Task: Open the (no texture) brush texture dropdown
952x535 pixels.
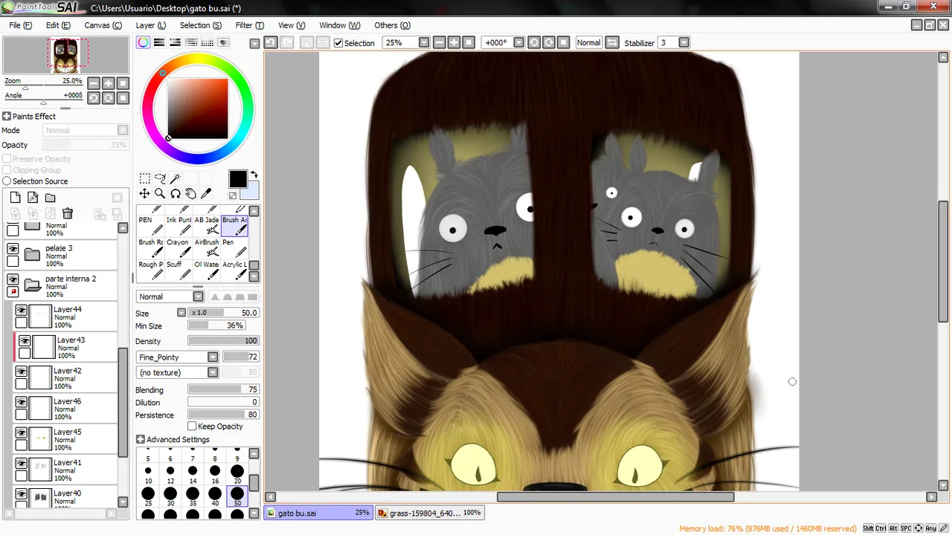Action: 213,372
